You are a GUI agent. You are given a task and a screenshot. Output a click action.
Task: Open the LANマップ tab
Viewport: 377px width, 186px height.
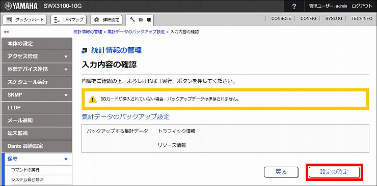coord(69,20)
